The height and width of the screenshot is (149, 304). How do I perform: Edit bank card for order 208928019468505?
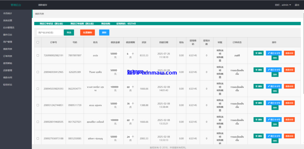(274, 119)
